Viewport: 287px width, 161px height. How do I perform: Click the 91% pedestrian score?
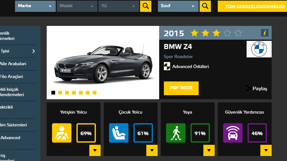click(200, 133)
